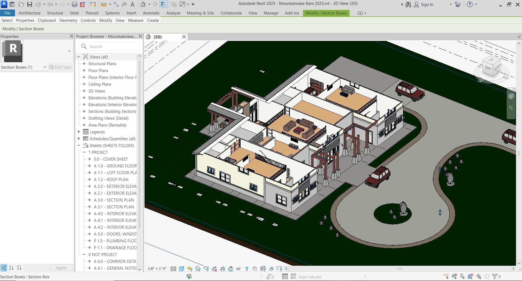
Task: Toggle Select Pinned Elements
Action: (x=462, y=277)
